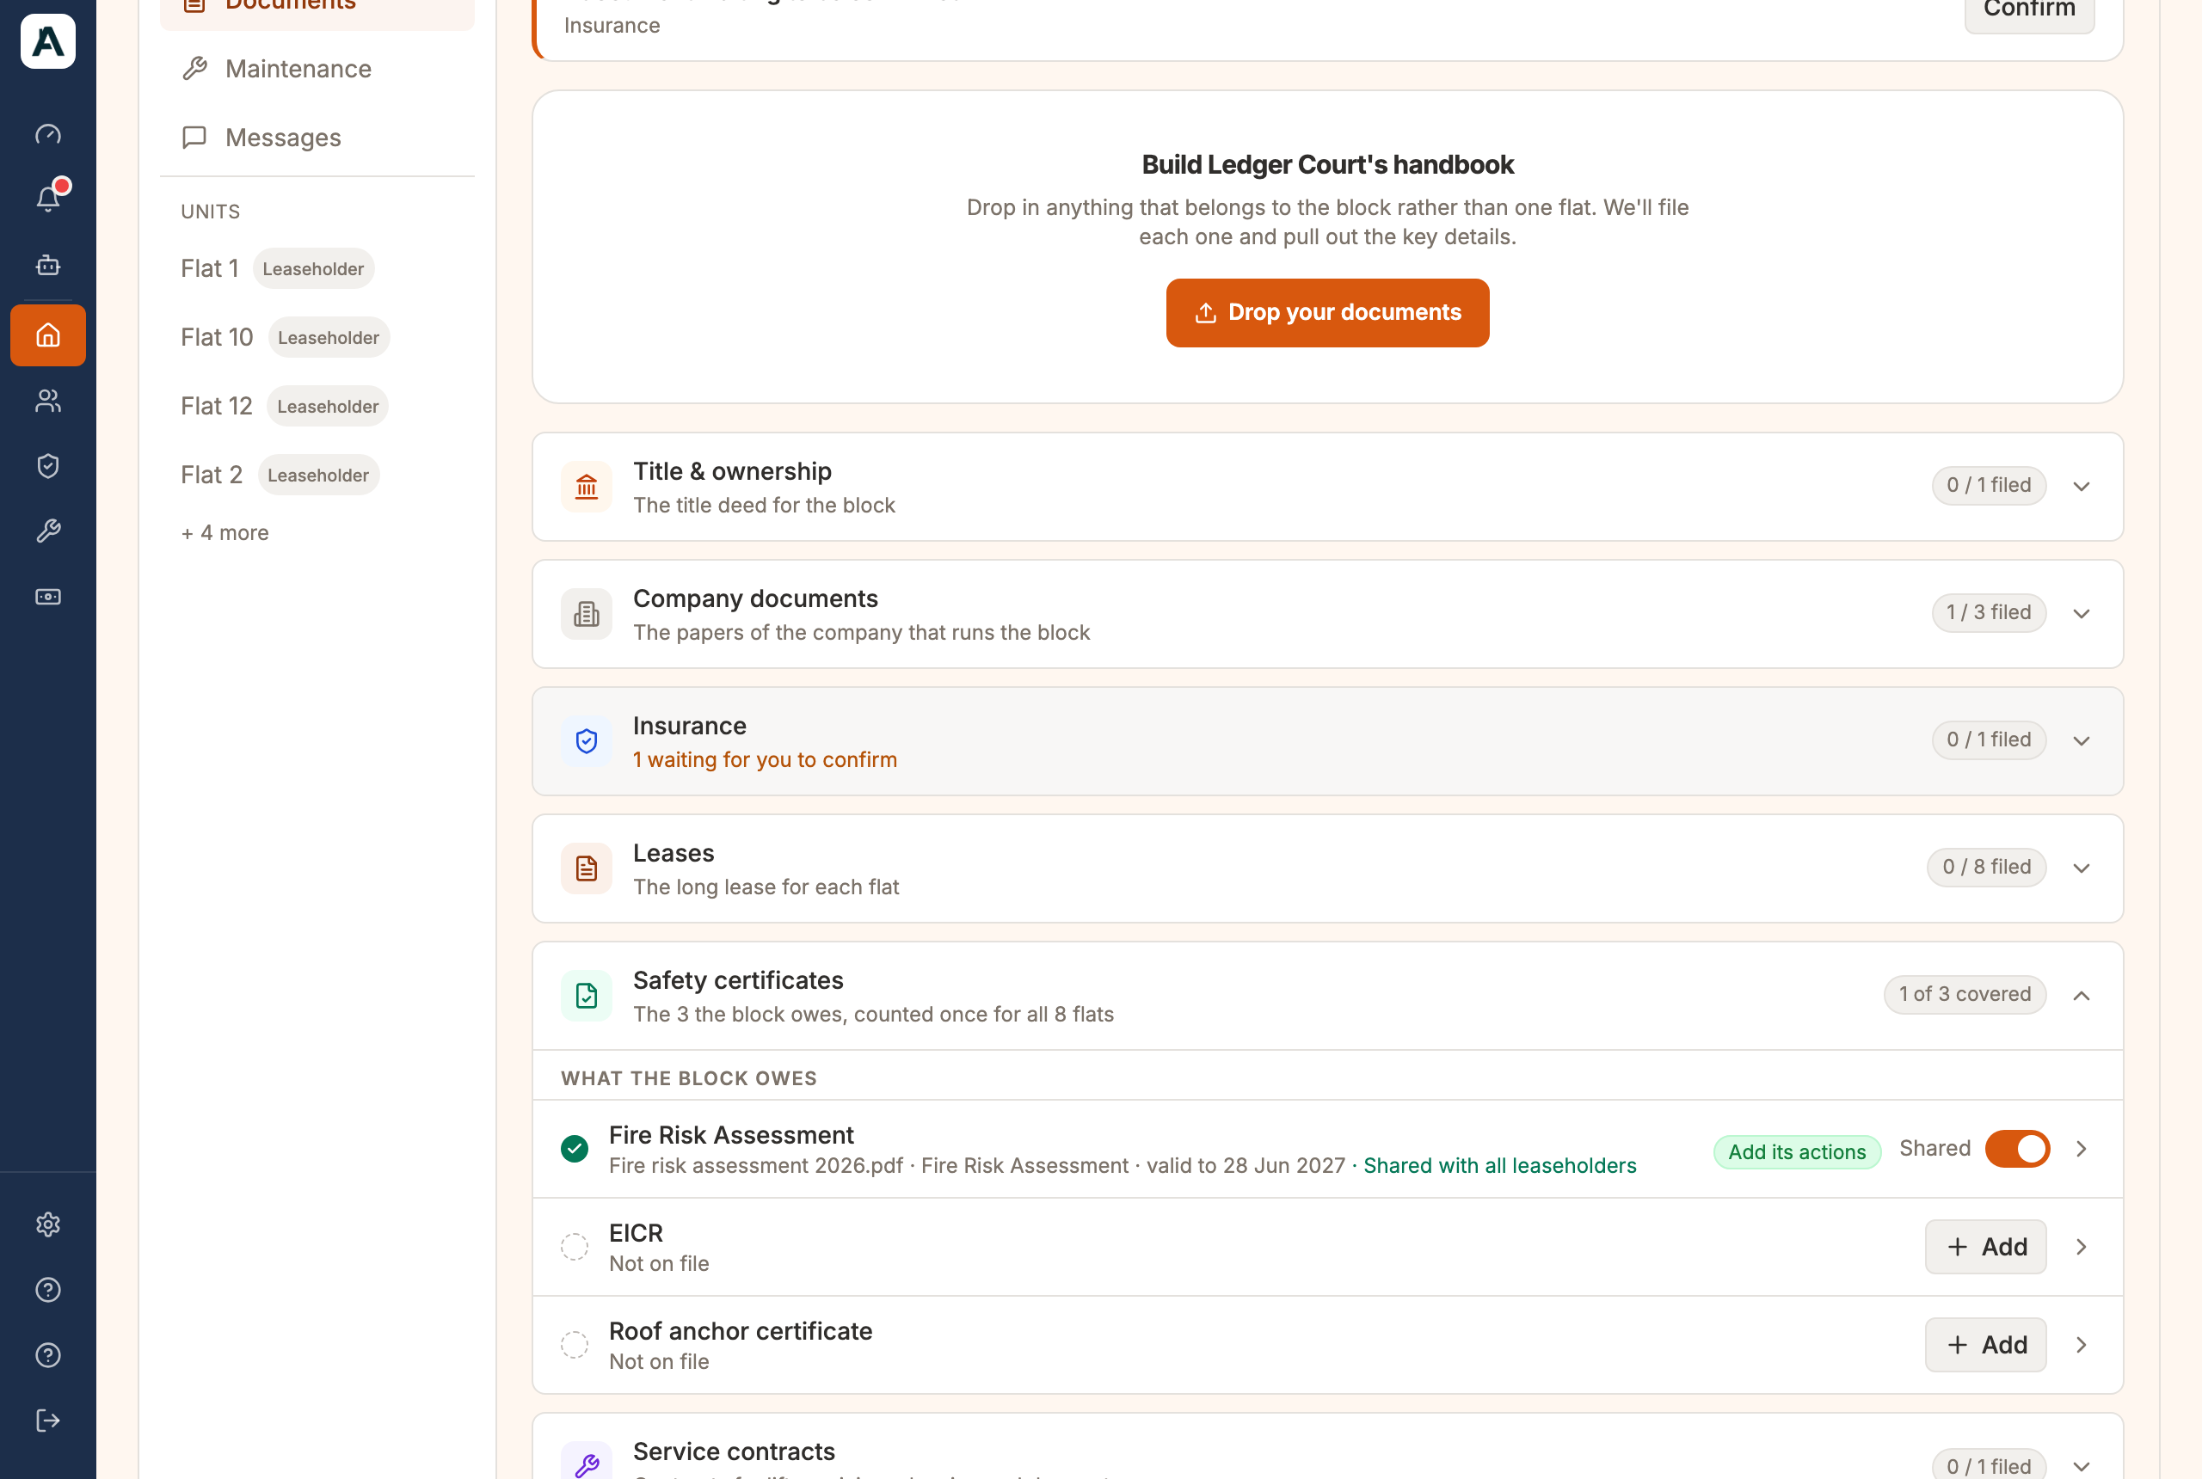Click Add its actions badge

coord(1796,1151)
